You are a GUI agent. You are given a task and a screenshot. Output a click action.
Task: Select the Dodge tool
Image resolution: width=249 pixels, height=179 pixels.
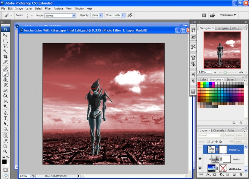(x=5, y=106)
